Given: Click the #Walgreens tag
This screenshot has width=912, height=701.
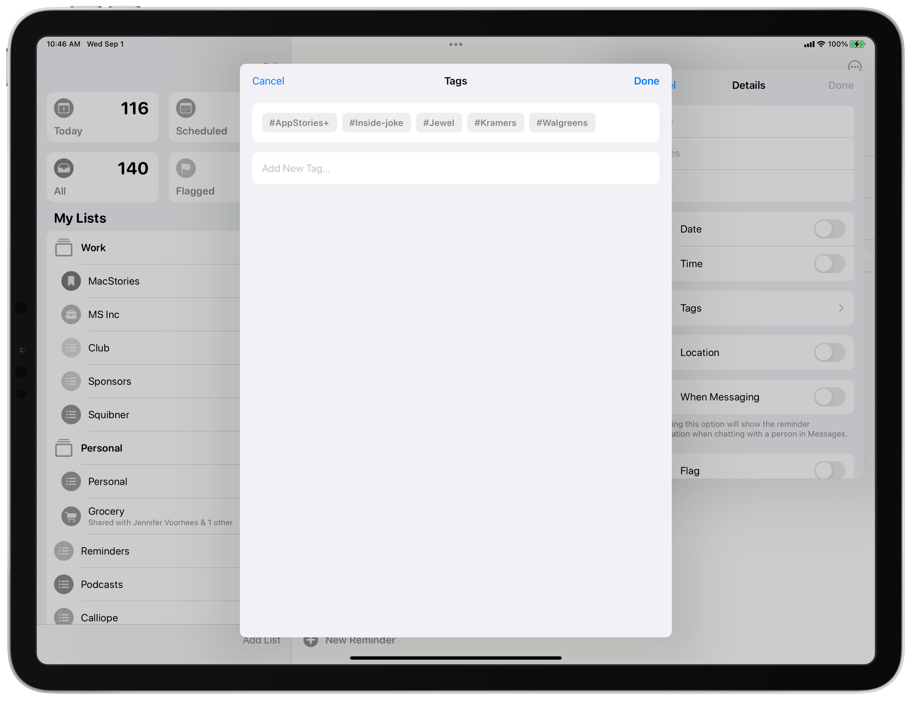Looking at the screenshot, I should click(x=562, y=123).
